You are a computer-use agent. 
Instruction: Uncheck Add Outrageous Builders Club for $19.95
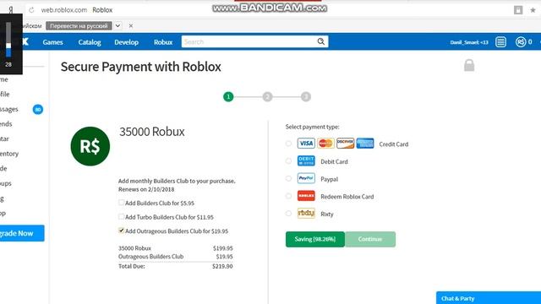point(121,231)
